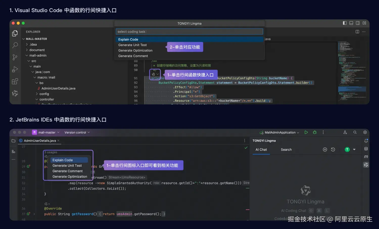Focus the 'select coding task' input field
This screenshot has width=379, height=229.
click(x=189, y=31)
